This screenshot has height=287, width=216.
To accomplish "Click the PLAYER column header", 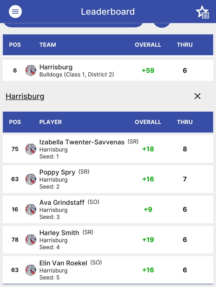I will [50, 122].
